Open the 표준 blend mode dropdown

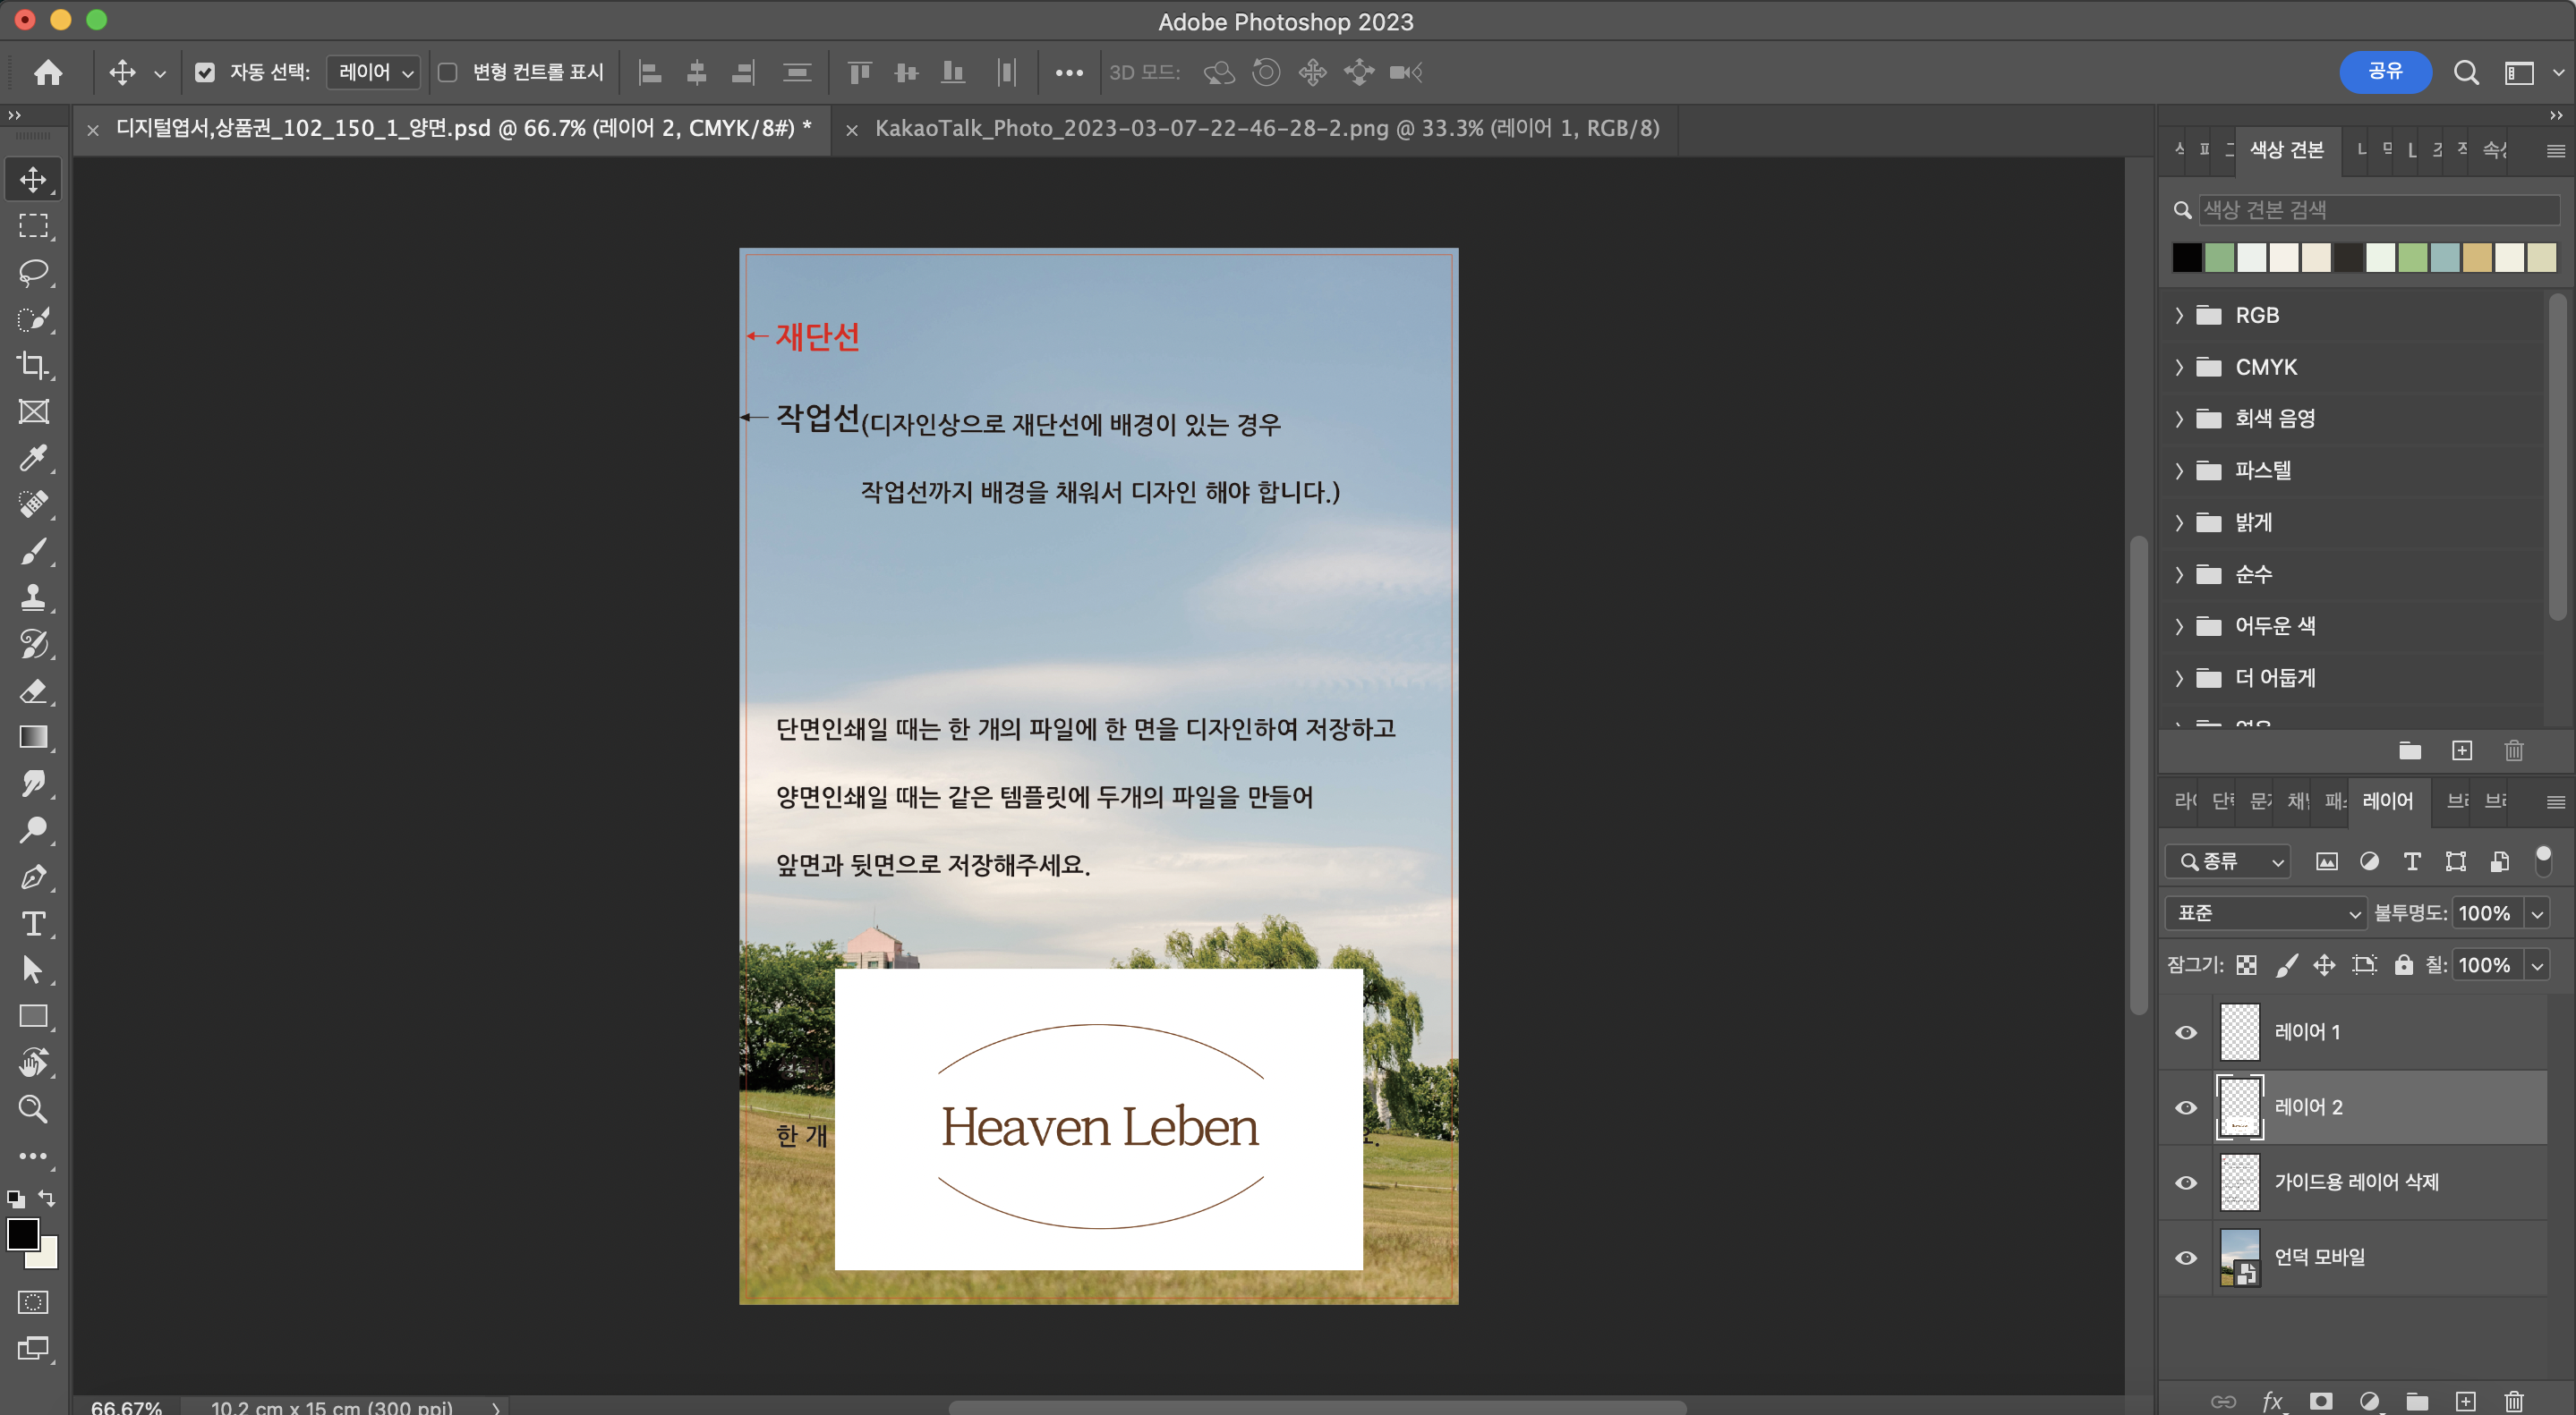(2266, 912)
